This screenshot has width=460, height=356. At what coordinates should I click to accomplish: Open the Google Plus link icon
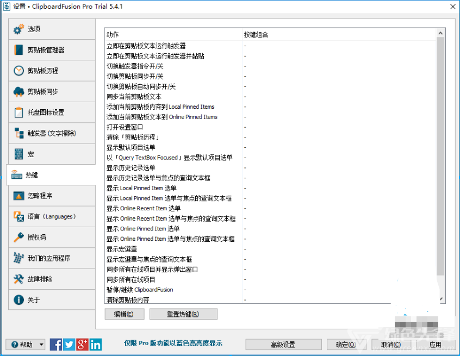pyautogui.click(x=82, y=344)
